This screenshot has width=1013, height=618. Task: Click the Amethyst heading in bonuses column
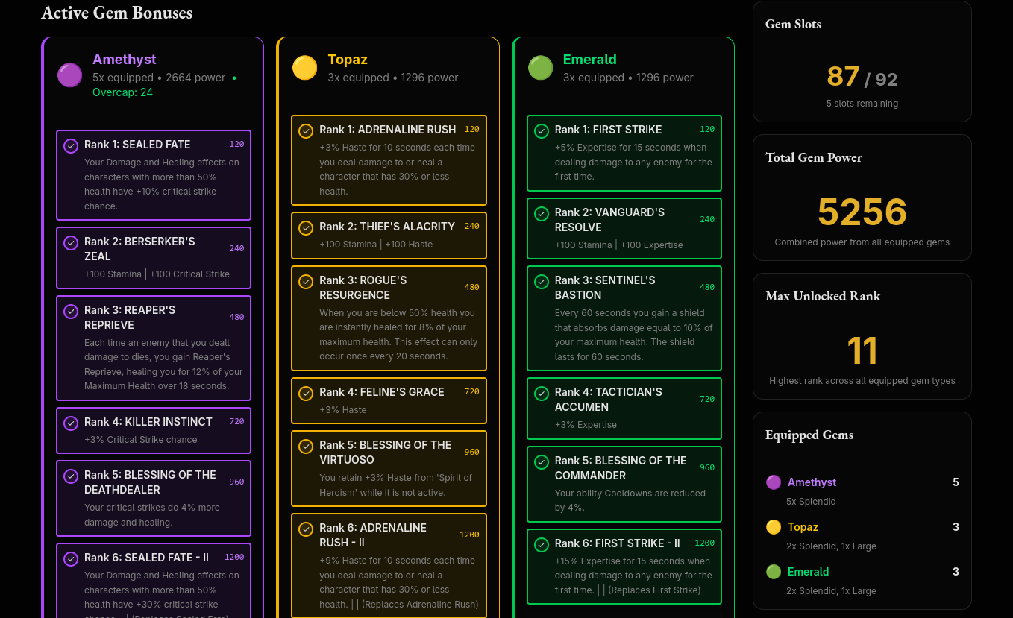pyautogui.click(x=125, y=60)
